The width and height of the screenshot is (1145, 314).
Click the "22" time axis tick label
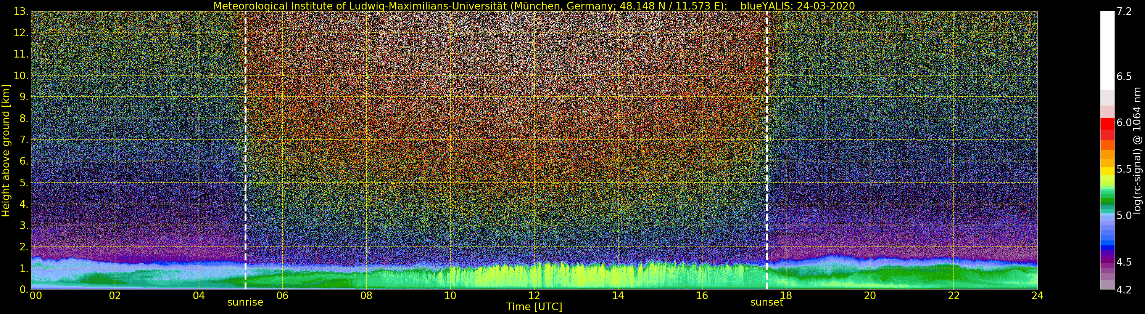[954, 296]
